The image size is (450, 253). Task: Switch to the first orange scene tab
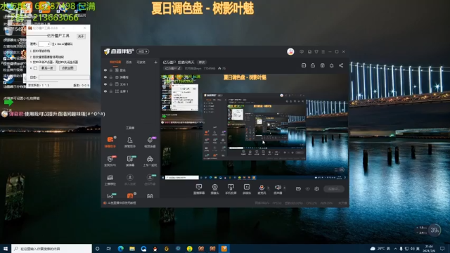(115, 62)
